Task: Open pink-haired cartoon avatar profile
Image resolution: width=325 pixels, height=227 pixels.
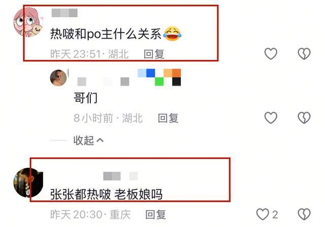Action: click(27, 22)
